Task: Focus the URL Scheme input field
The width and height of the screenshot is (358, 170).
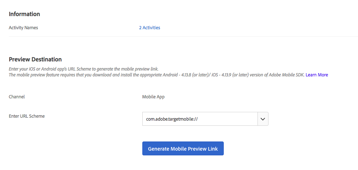Action: (x=200, y=119)
